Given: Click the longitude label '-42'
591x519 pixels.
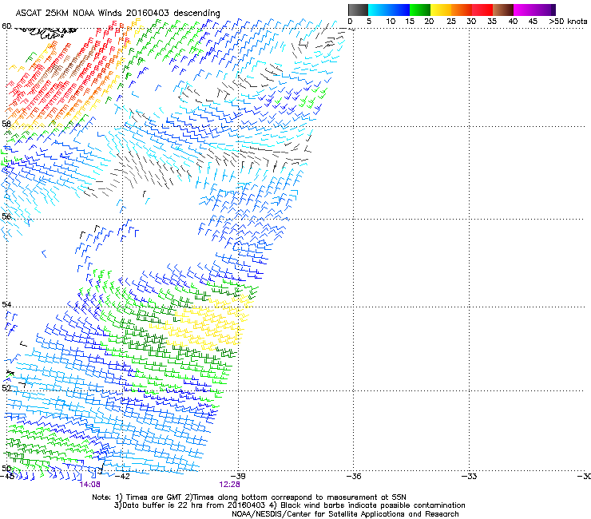Looking at the screenshot, I should (122, 476).
